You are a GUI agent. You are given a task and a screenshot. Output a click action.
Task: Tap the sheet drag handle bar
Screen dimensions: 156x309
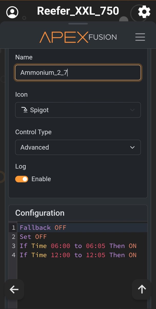78,24
